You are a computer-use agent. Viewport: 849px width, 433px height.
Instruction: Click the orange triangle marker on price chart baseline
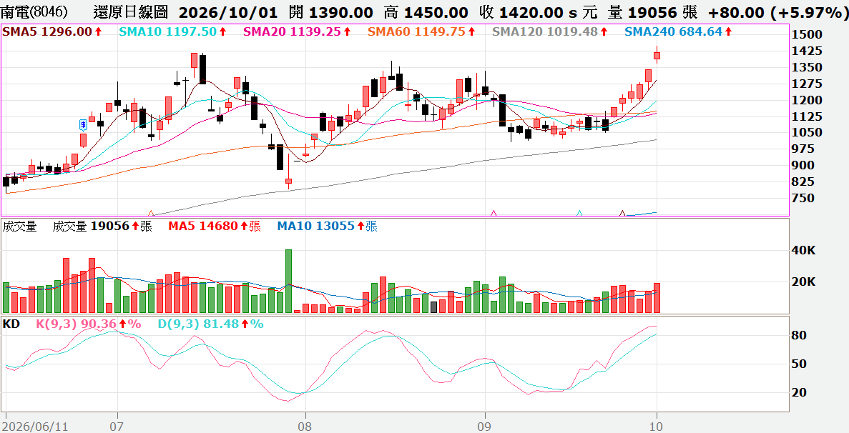(x=151, y=214)
